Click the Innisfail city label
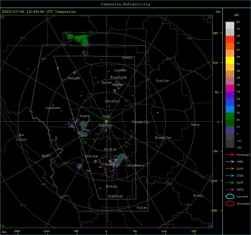251x235 pixels. 112,101
